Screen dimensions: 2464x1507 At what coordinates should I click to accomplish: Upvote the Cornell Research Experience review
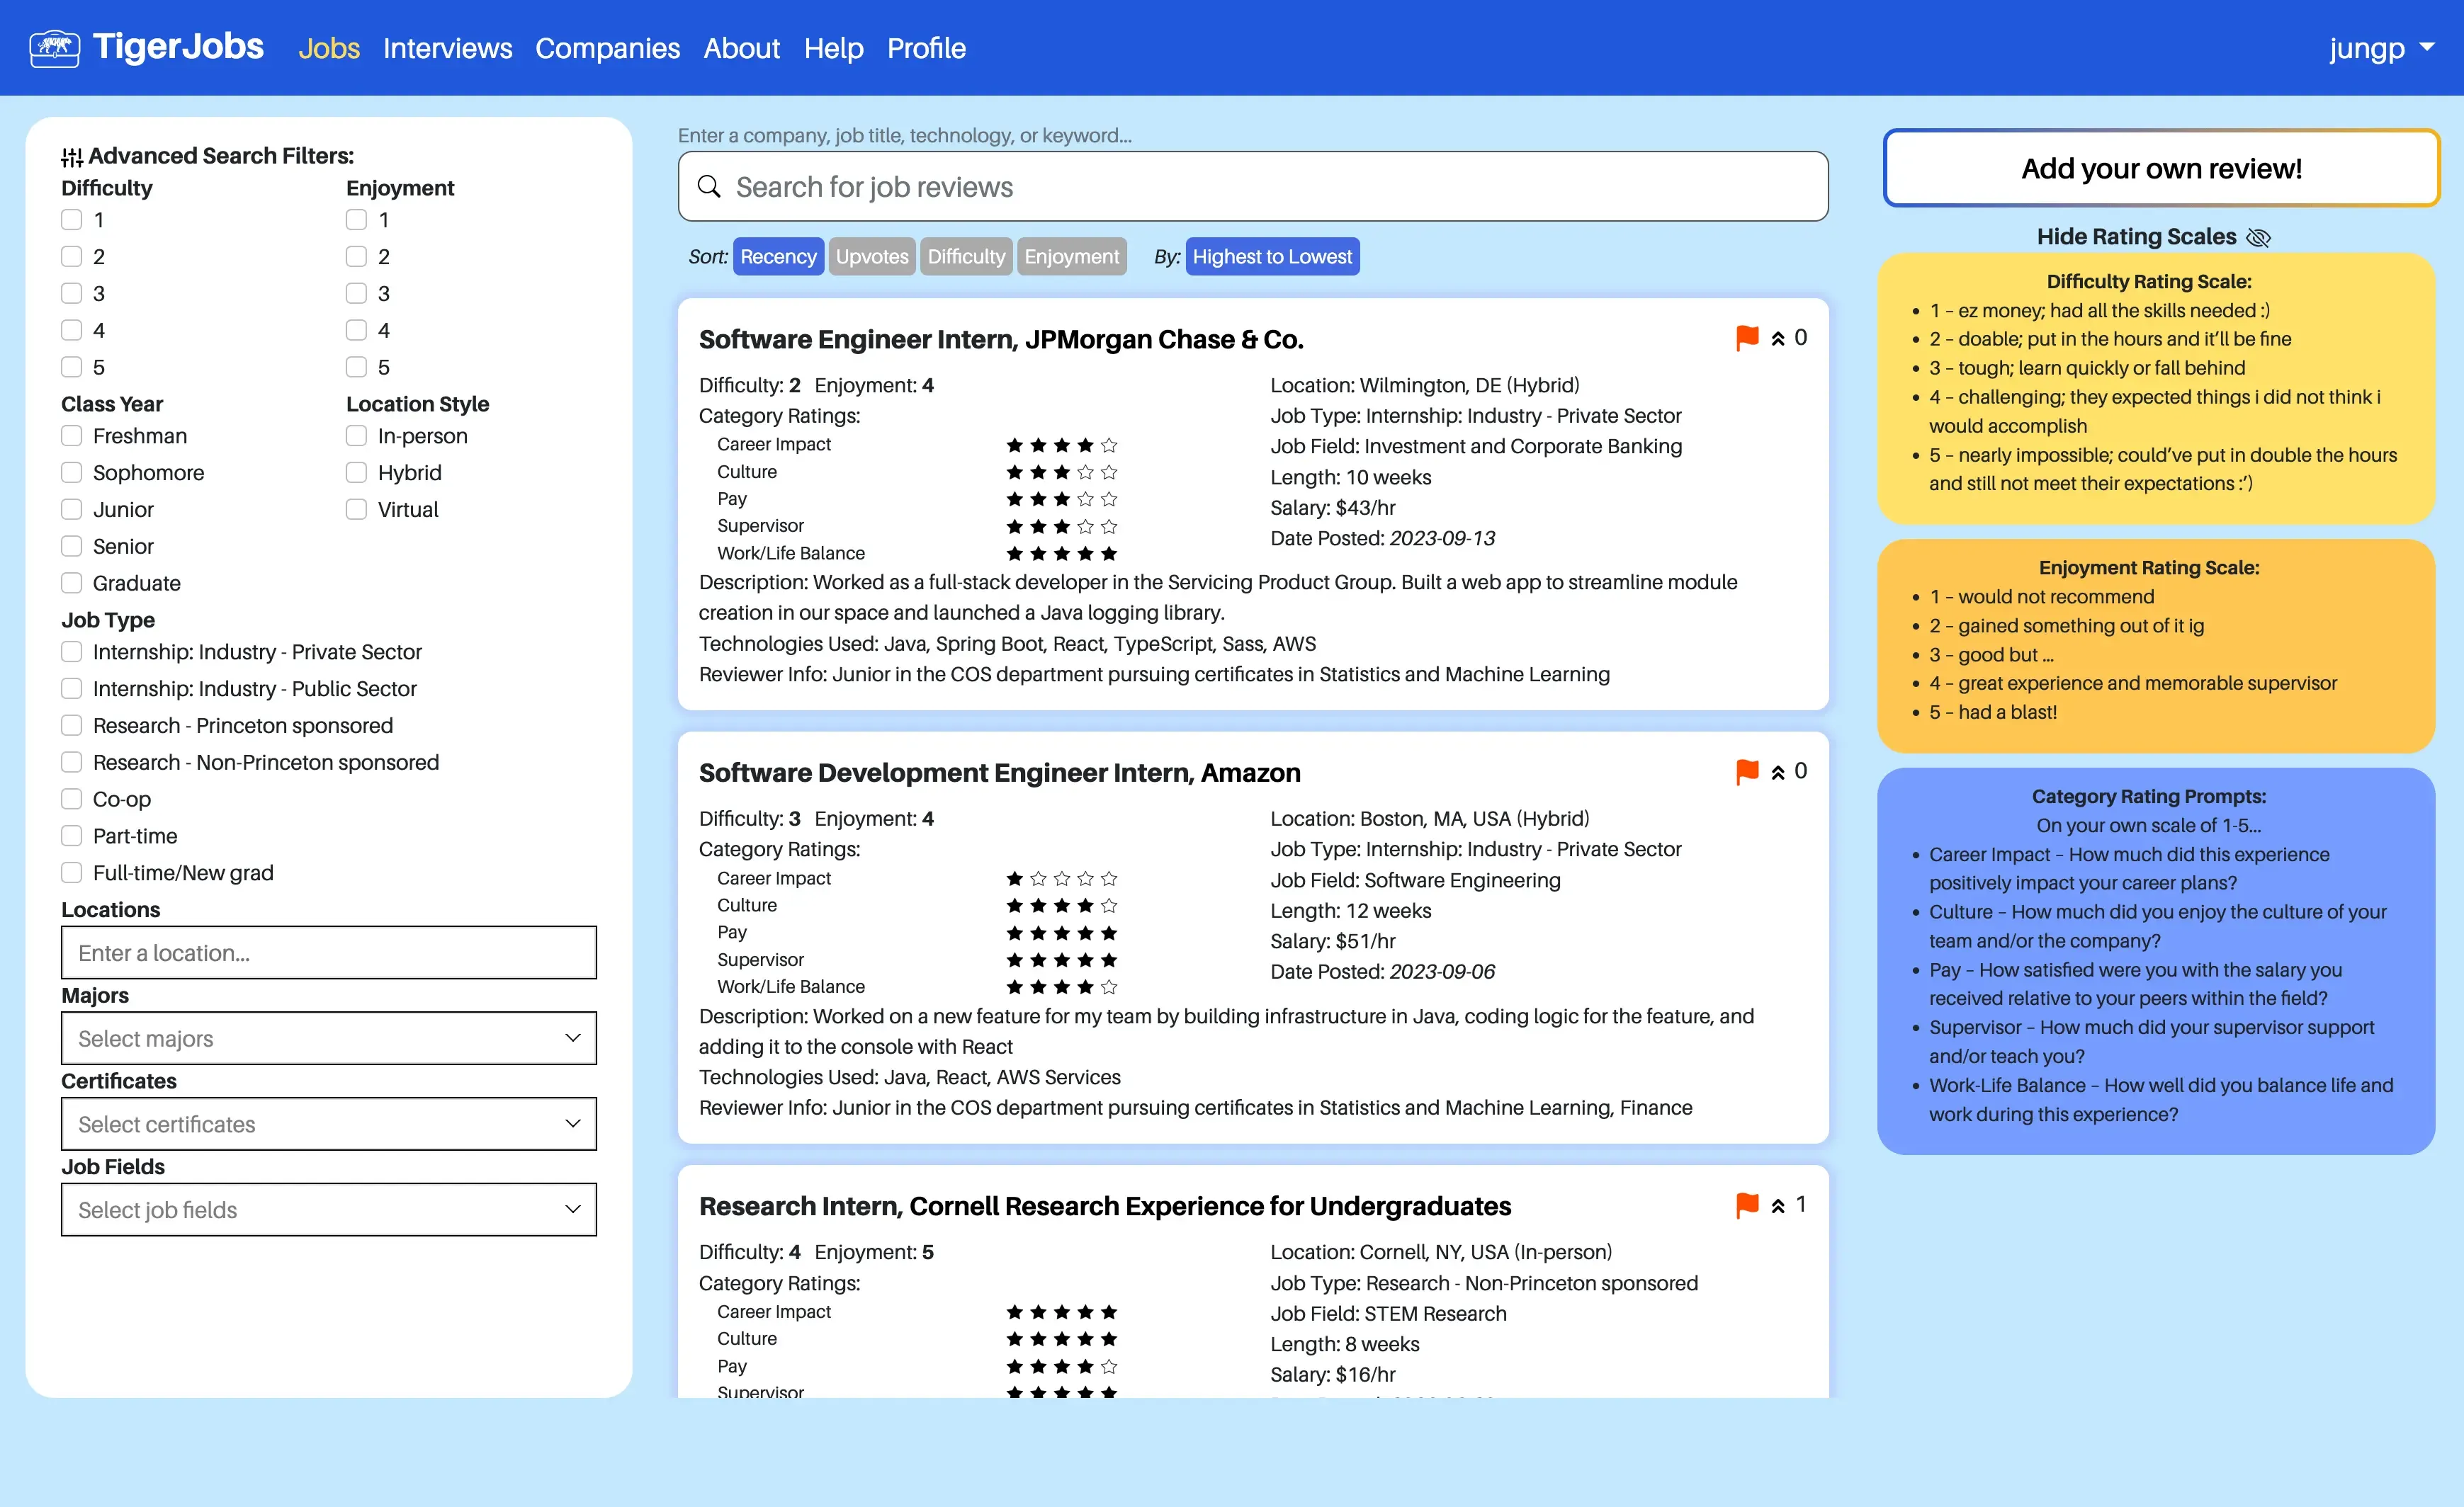(1779, 1204)
